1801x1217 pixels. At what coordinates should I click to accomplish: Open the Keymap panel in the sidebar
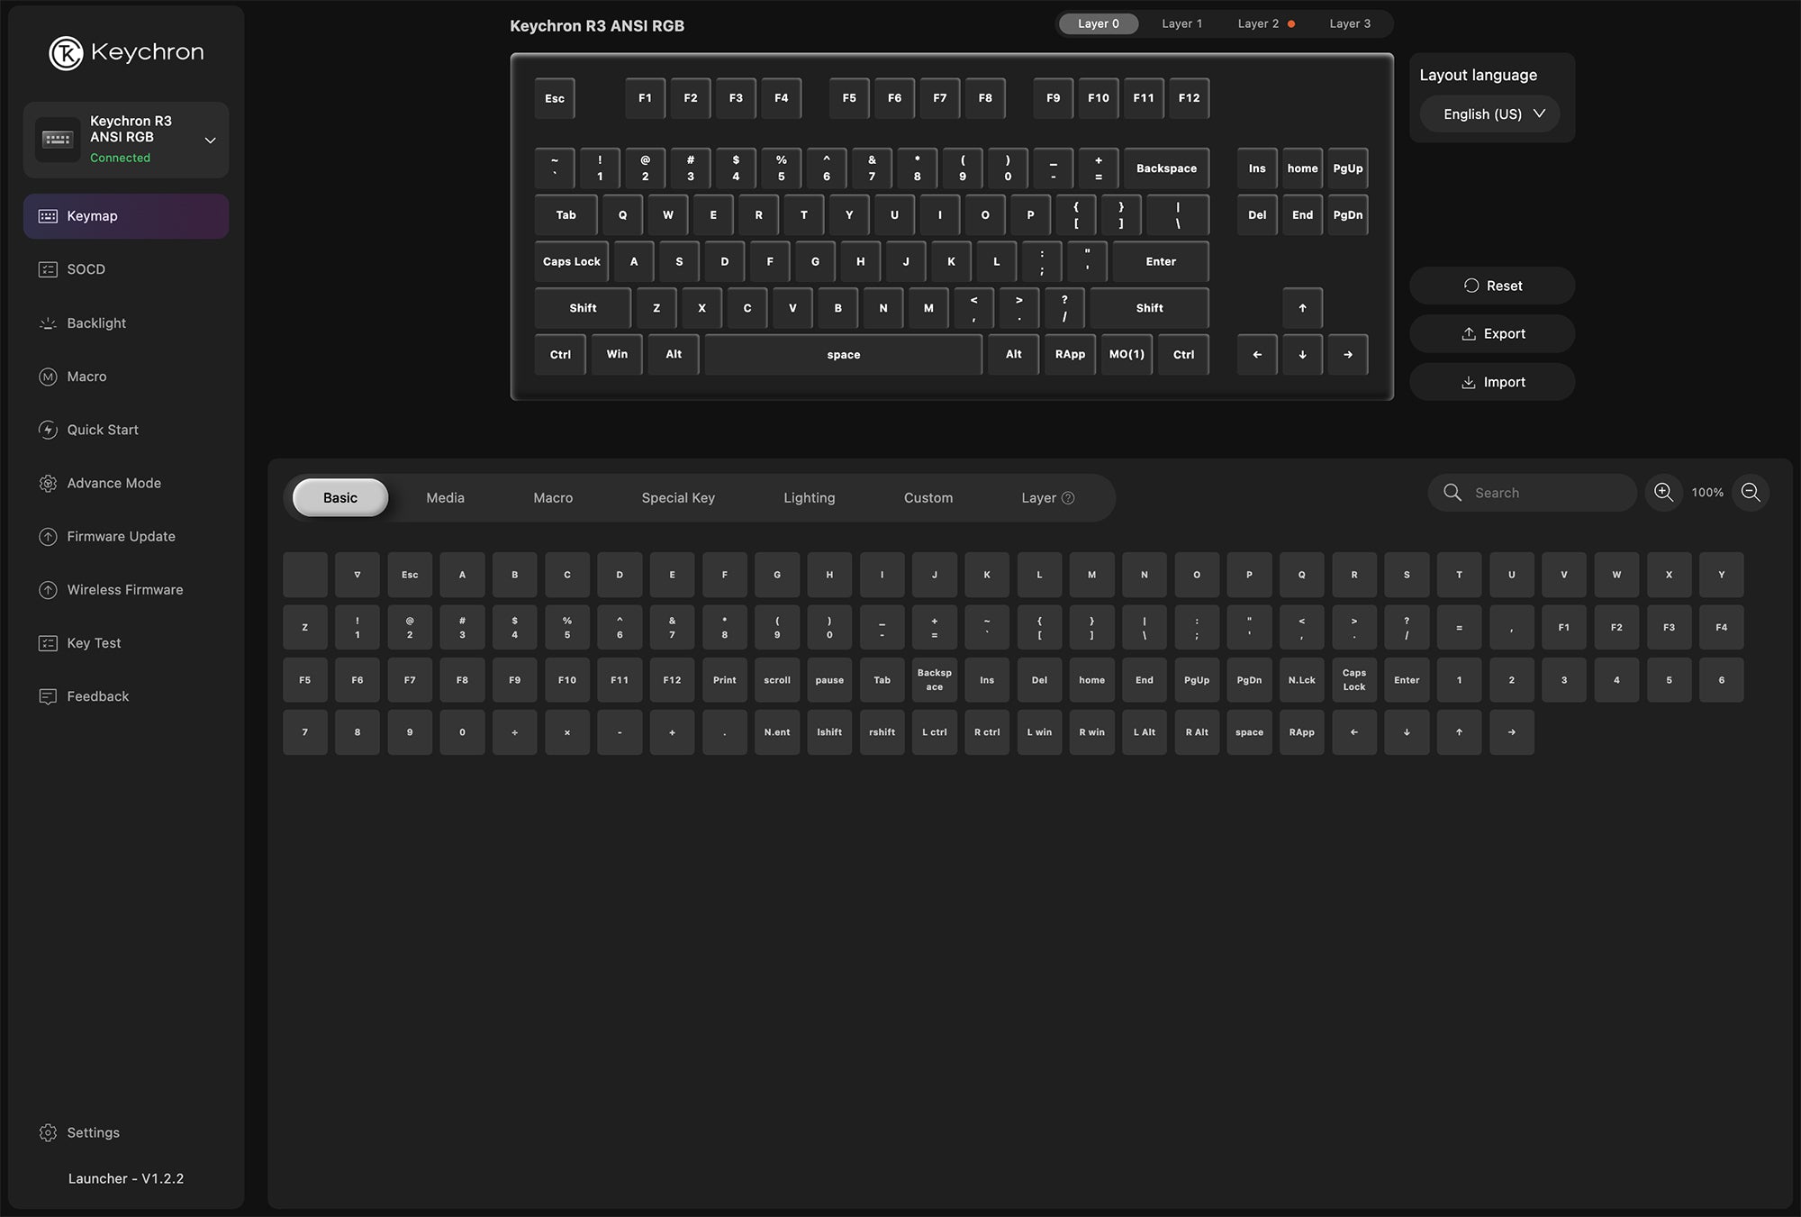tap(48, 215)
